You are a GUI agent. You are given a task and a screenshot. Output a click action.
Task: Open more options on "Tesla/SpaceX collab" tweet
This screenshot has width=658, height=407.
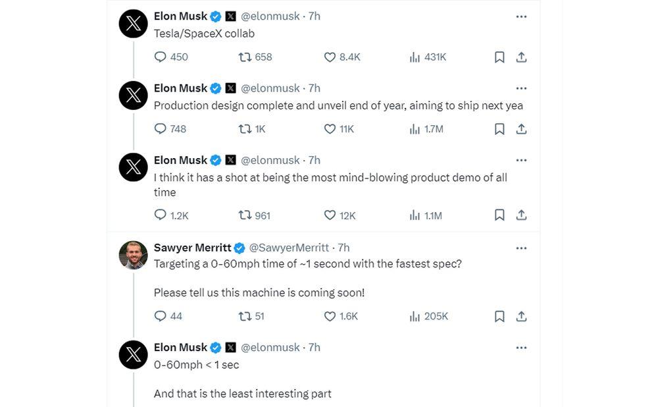pos(521,16)
